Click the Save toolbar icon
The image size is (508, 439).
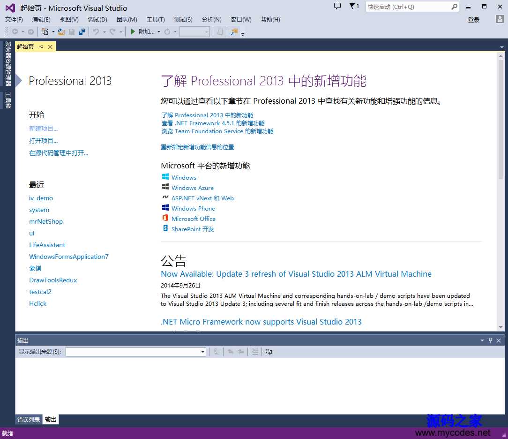(72, 32)
